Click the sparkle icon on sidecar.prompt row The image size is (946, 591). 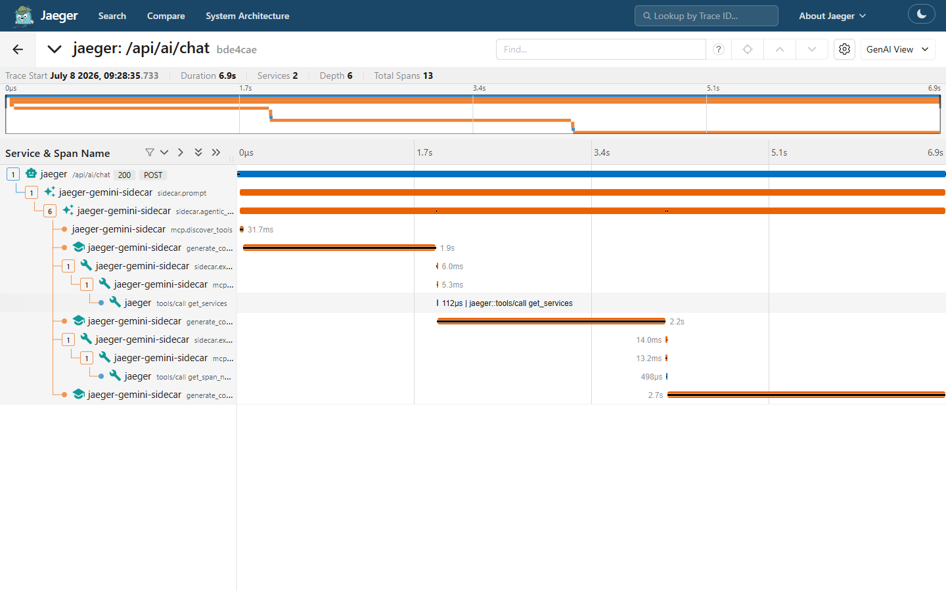49,192
